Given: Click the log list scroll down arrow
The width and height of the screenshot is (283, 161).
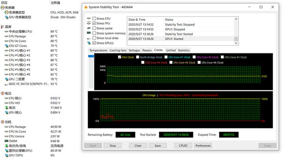Looking at the screenshot, I should [x=236, y=43].
